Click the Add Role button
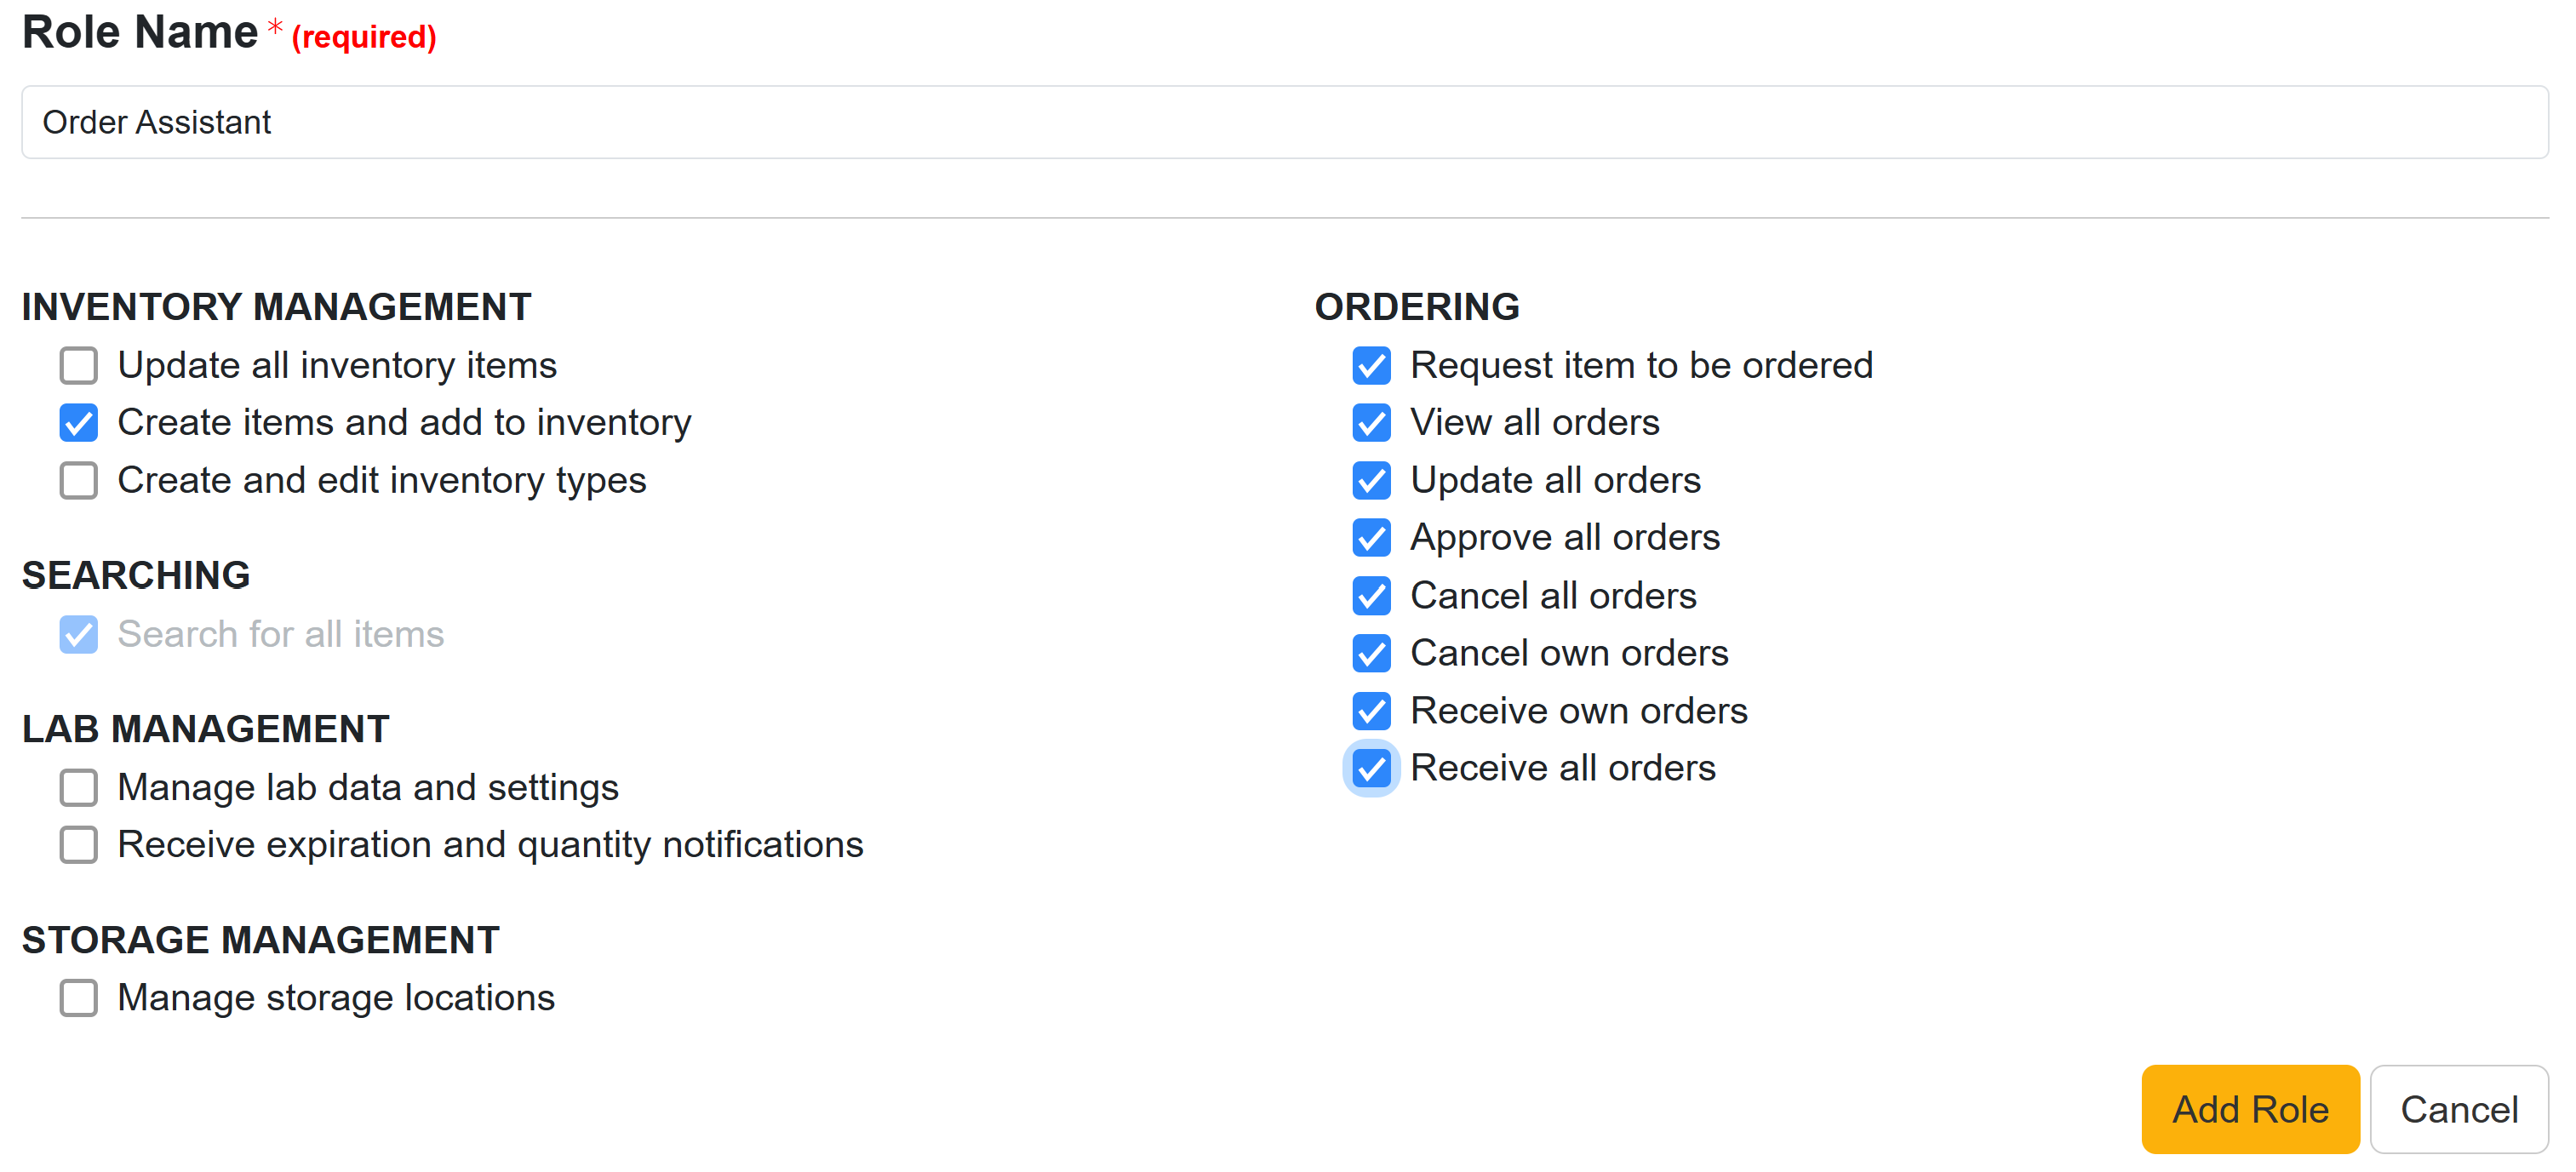Image resolution: width=2576 pixels, height=1172 pixels. pos(2249,1109)
